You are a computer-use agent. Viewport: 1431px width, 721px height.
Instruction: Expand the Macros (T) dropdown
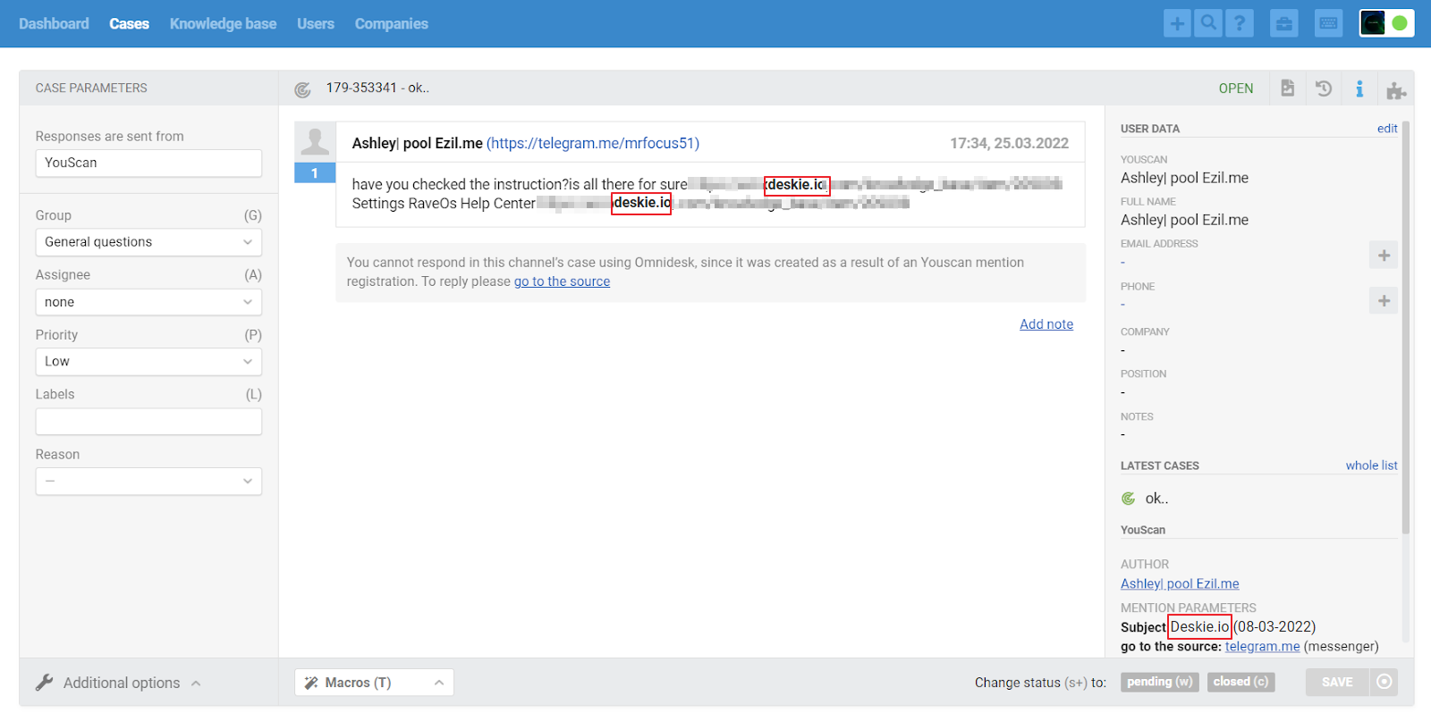(x=374, y=683)
